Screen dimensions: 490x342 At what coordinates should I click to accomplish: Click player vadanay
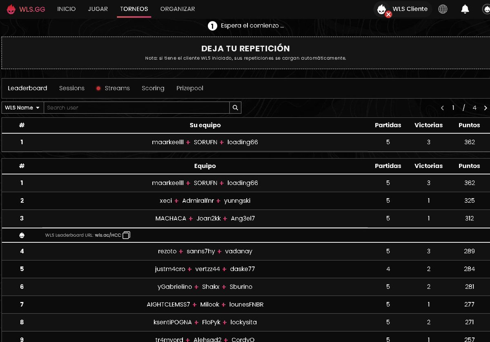pos(238,251)
